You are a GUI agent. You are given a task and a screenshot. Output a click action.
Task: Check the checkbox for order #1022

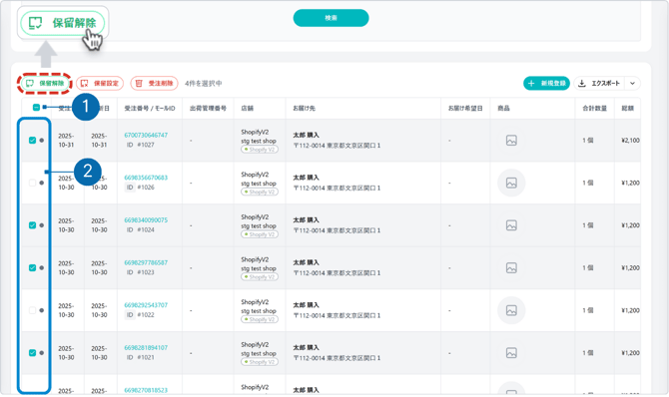point(32,310)
